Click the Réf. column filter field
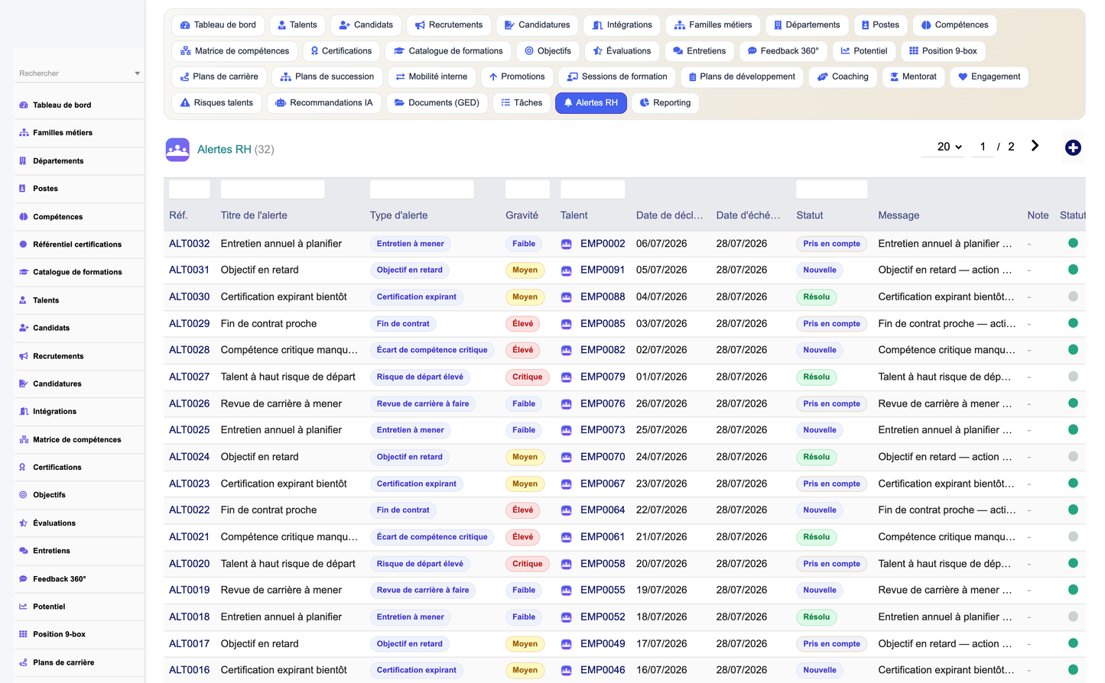1105x683 pixels. [x=190, y=189]
